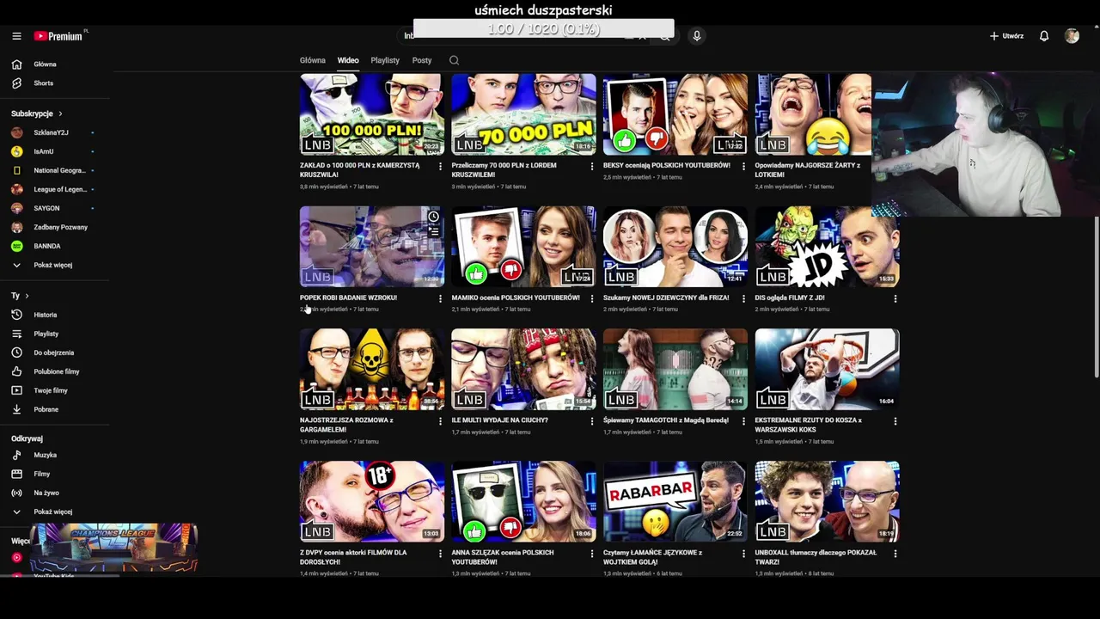1100x619 pixels.
Task: Open the 100 000 PLN video thumbnail
Action: (371, 113)
